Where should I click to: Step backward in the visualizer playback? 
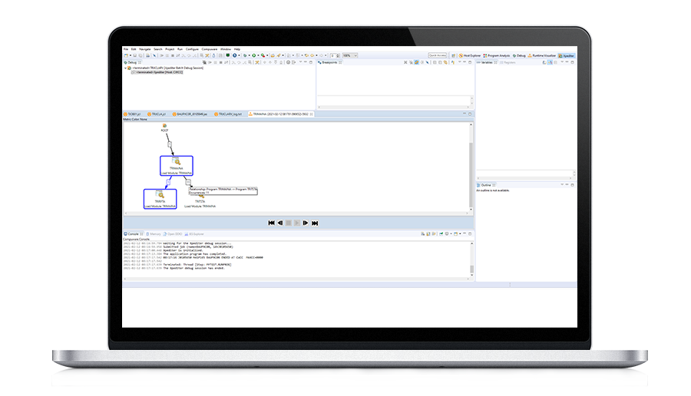click(280, 223)
